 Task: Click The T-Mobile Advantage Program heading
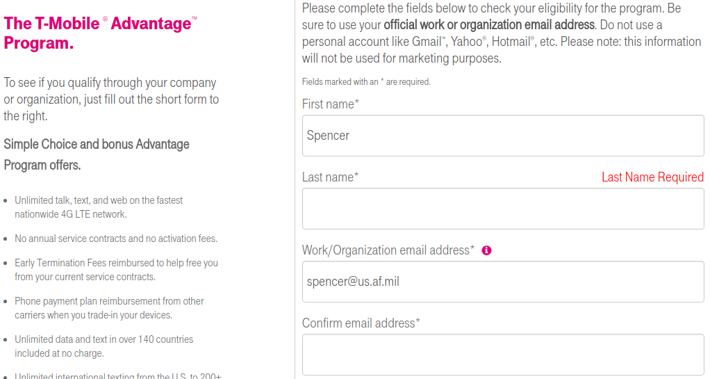point(101,33)
